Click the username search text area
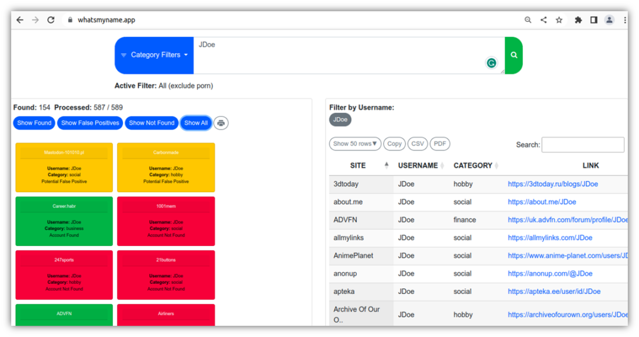The height and width of the screenshot is (337, 639). [349, 55]
